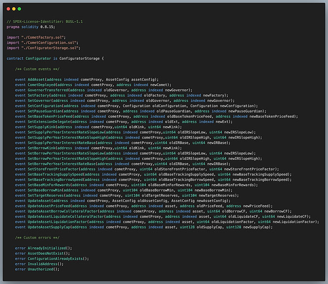Click the SetBaseTrackingBorrowSpeed event name
This screenshot has width=328, height=284.
pos(55,179)
